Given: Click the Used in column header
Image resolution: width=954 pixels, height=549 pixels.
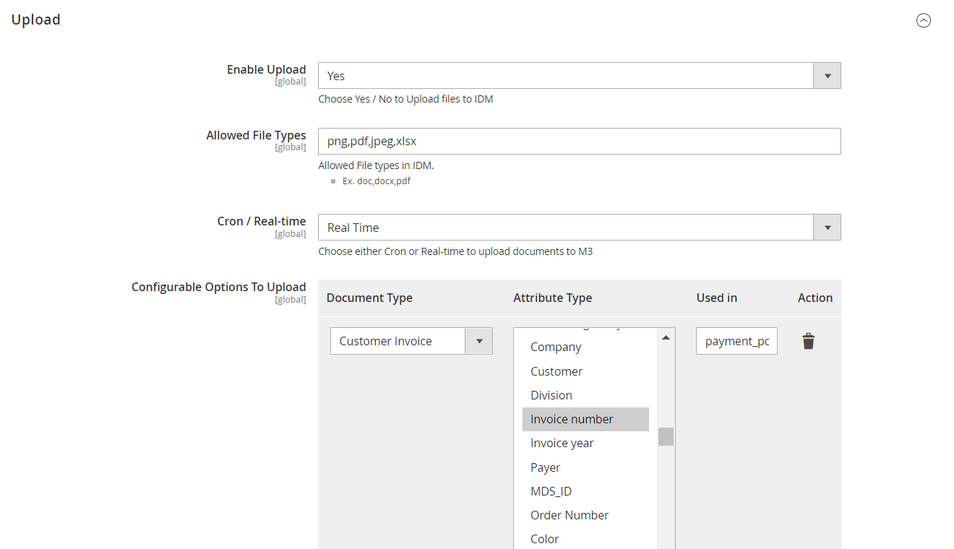Looking at the screenshot, I should pyautogui.click(x=717, y=298).
